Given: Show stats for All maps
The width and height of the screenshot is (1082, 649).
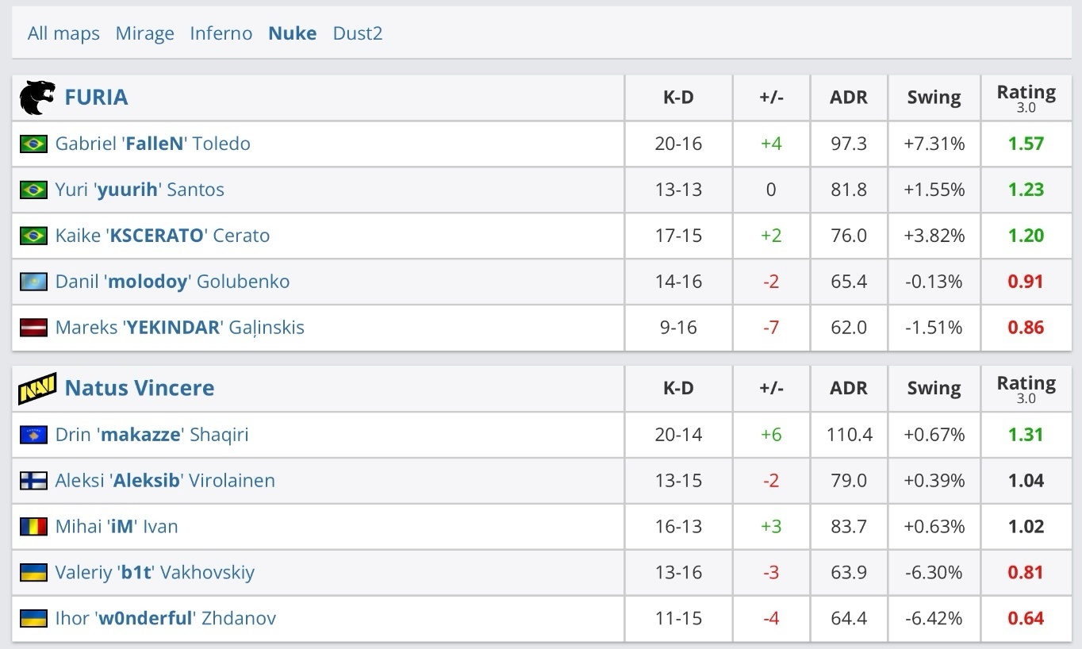Looking at the screenshot, I should click(63, 33).
